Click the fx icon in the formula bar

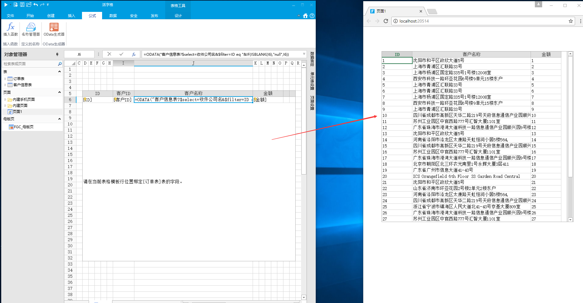[x=133, y=54]
